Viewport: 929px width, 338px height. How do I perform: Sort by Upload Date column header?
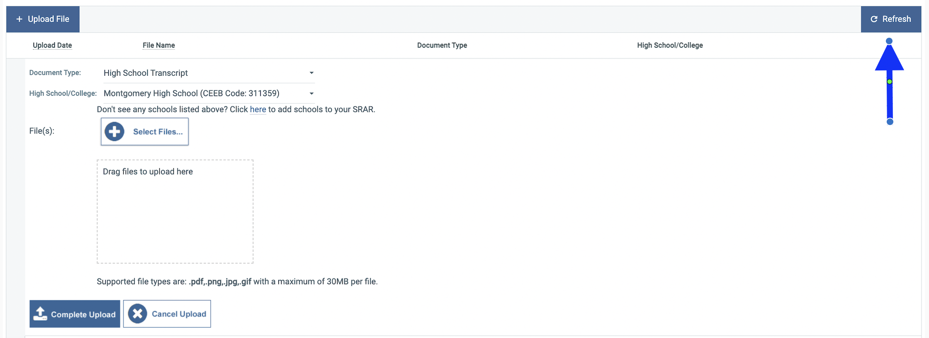click(52, 45)
